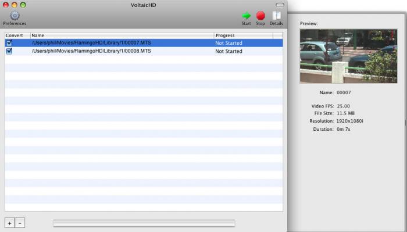This screenshot has width=407, height=232.
Task: Click the toolbar toggle pill at top right
Action: (x=280, y=5)
